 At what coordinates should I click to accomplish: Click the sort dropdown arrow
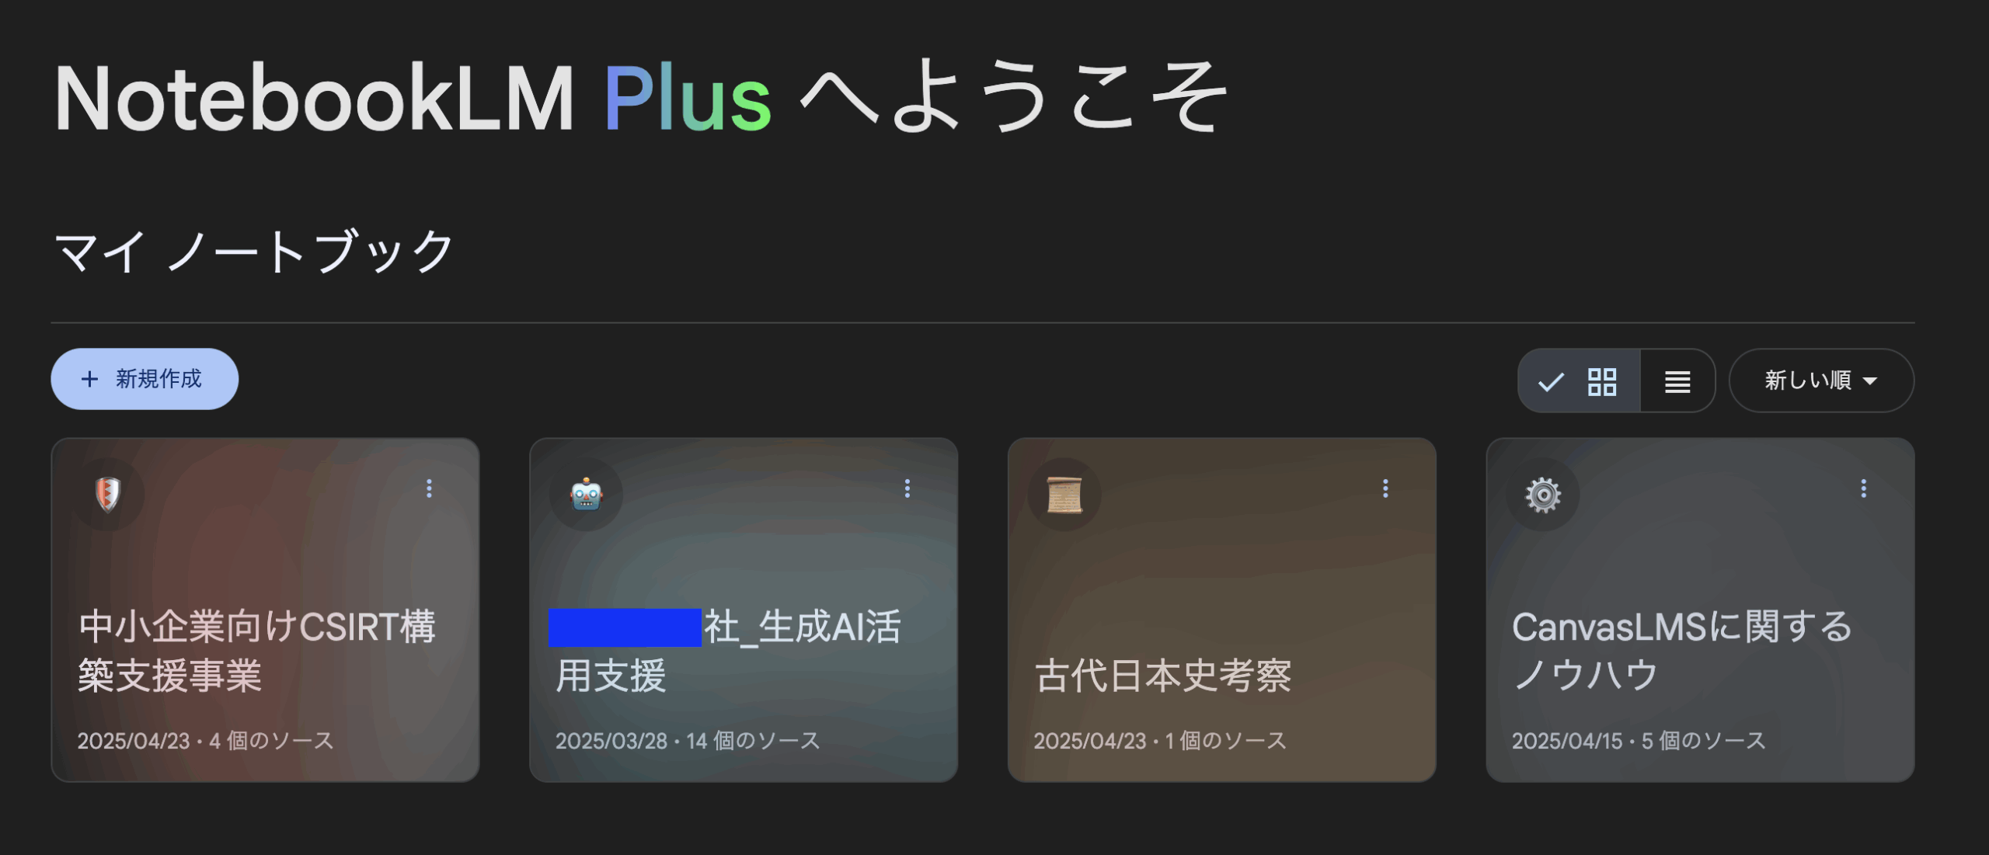coord(1871,381)
